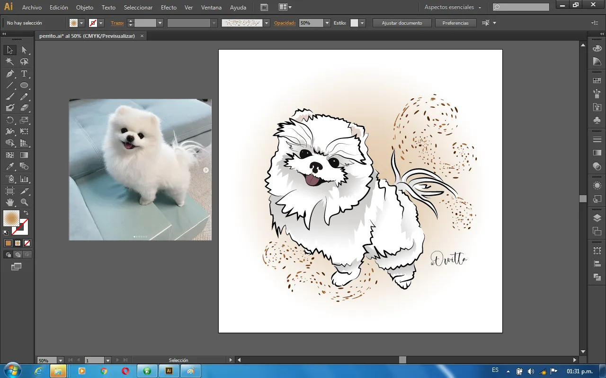Set paint mode to None
This screenshot has height=378, width=606.
pos(27,243)
